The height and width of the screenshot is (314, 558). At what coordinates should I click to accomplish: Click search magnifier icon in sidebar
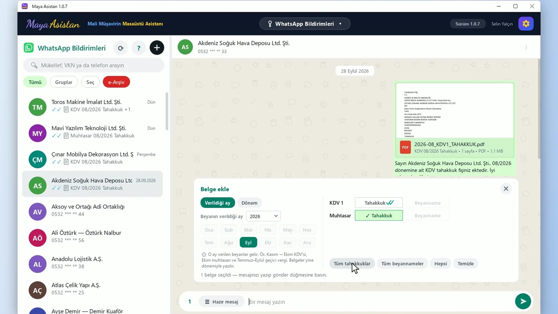tap(34, 65)
